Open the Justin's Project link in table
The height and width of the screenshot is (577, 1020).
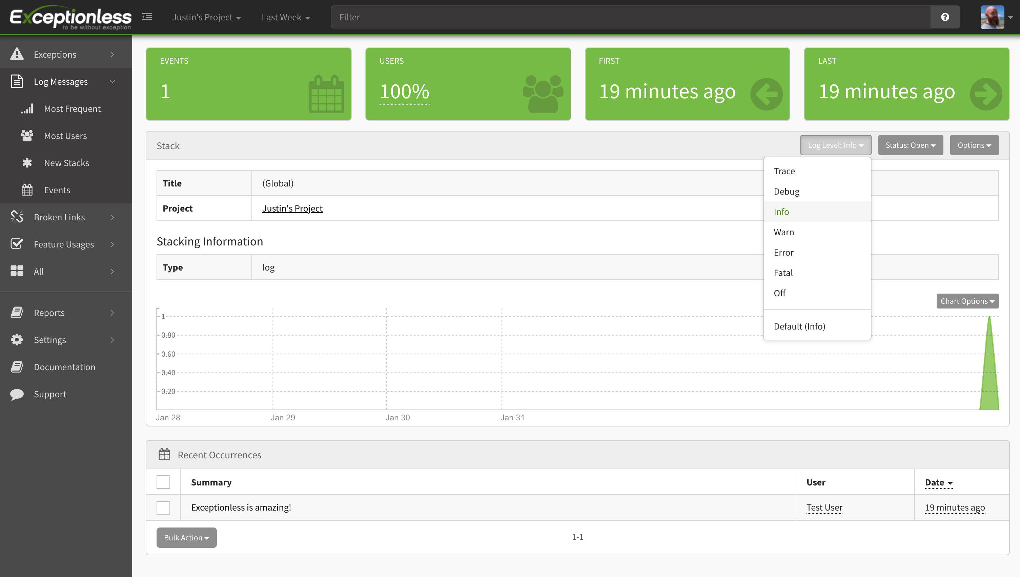pos(292,208)
